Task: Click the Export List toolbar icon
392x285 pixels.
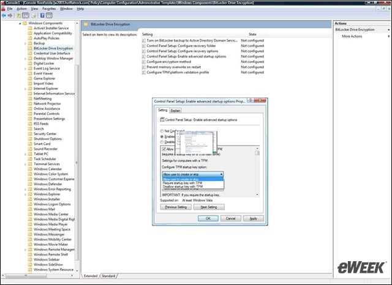Action: coord(34,15)
